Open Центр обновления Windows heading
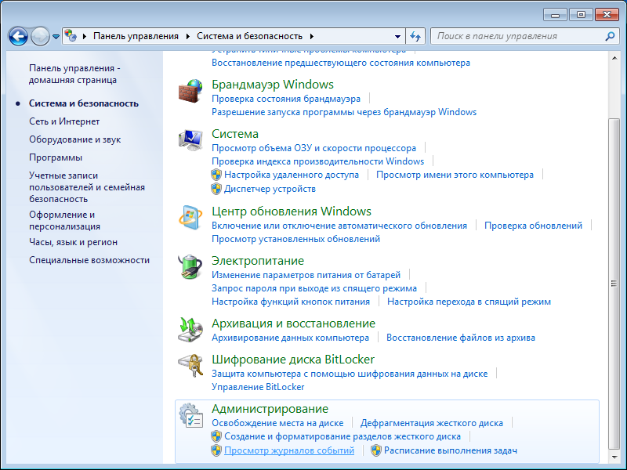Viewport: 627px width, 470px height. tap(291, 211)
